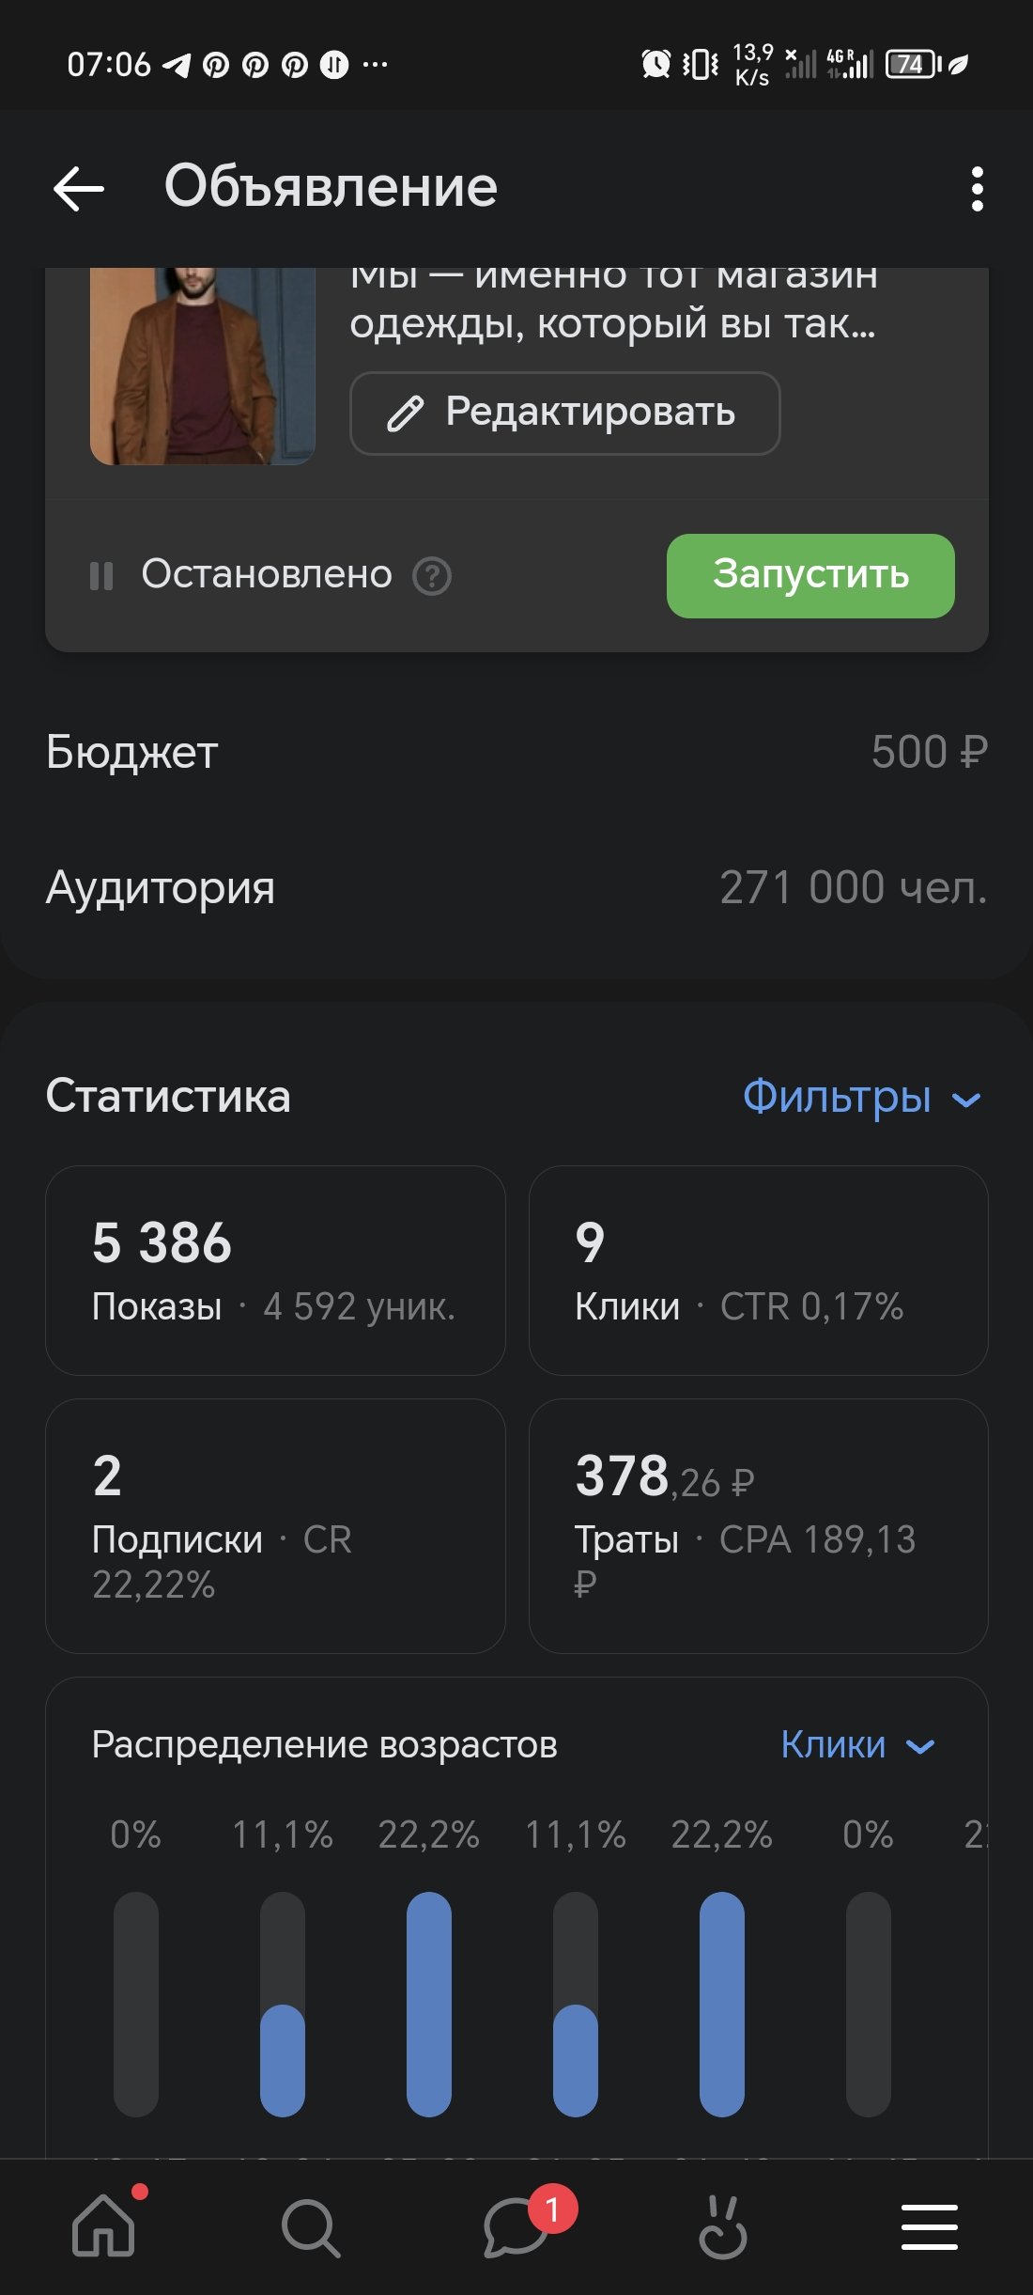This screenshot has width=1033, height=2295.
Task: Open the home feed tab
Action: (x=103, y=2225)
